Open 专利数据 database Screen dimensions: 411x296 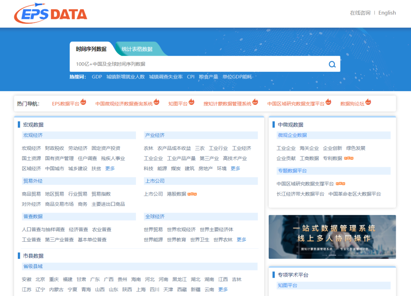(332, 159)
